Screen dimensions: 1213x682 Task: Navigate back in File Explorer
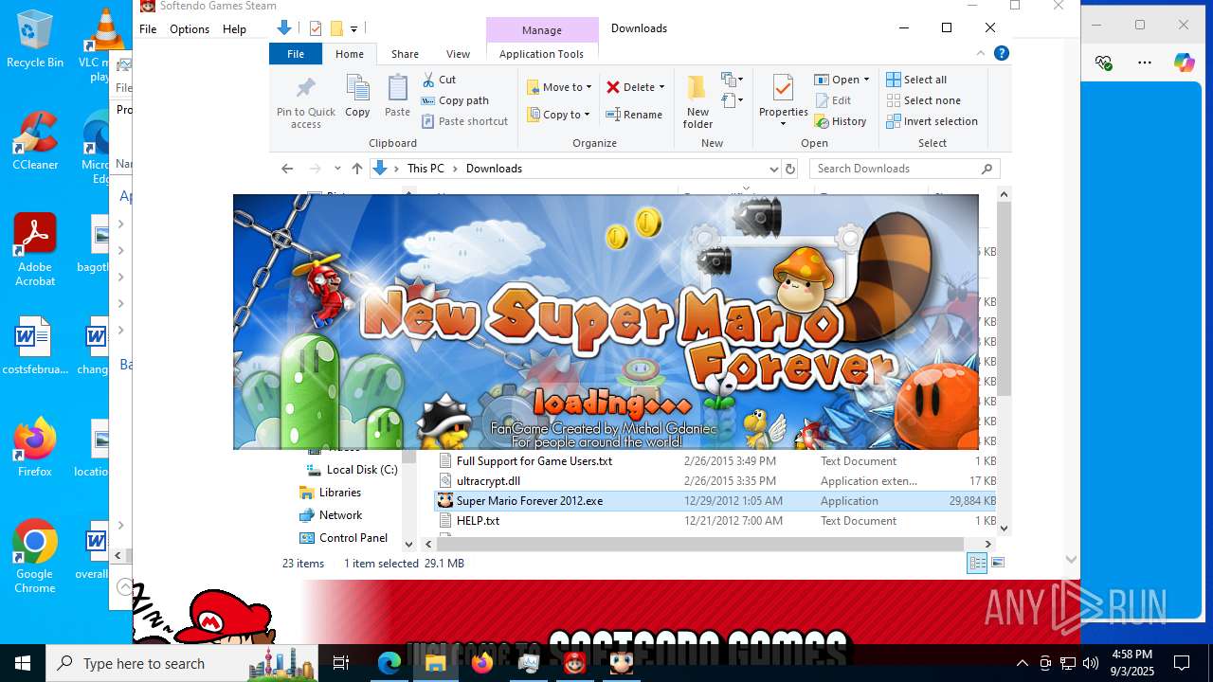tap(287, 169)
